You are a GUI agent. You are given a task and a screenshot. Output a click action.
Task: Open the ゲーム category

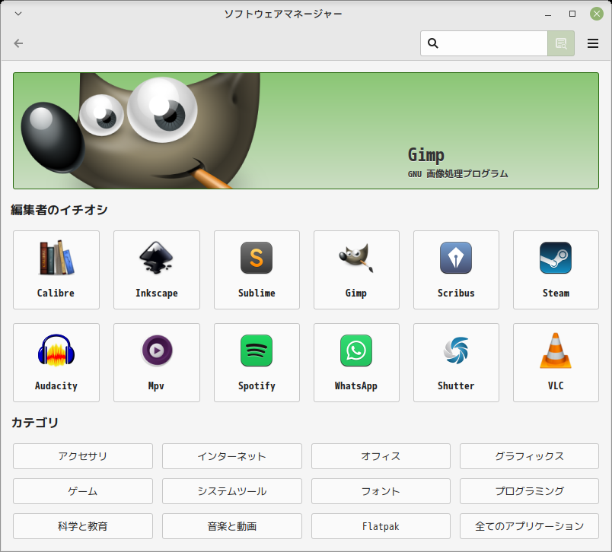click(x=83, y=491)
